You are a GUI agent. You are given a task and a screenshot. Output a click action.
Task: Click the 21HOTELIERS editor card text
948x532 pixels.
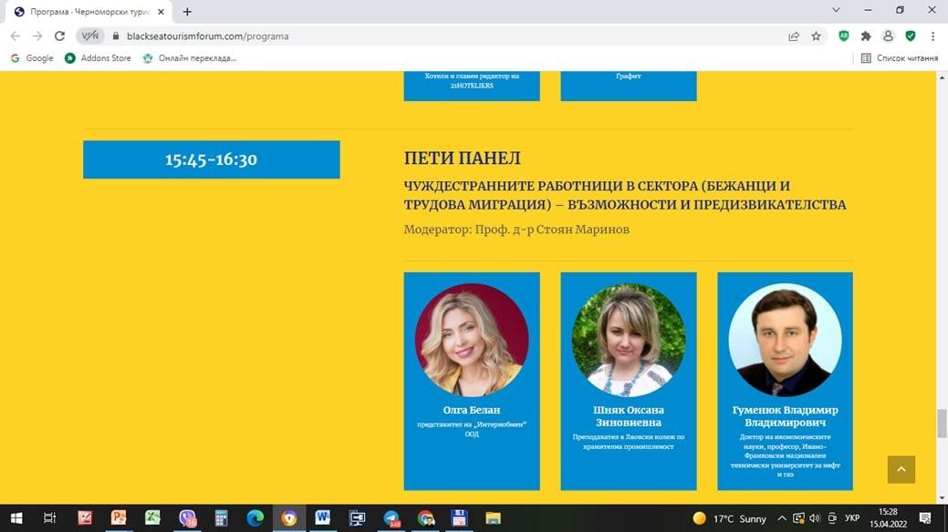[x=472, y=81]
